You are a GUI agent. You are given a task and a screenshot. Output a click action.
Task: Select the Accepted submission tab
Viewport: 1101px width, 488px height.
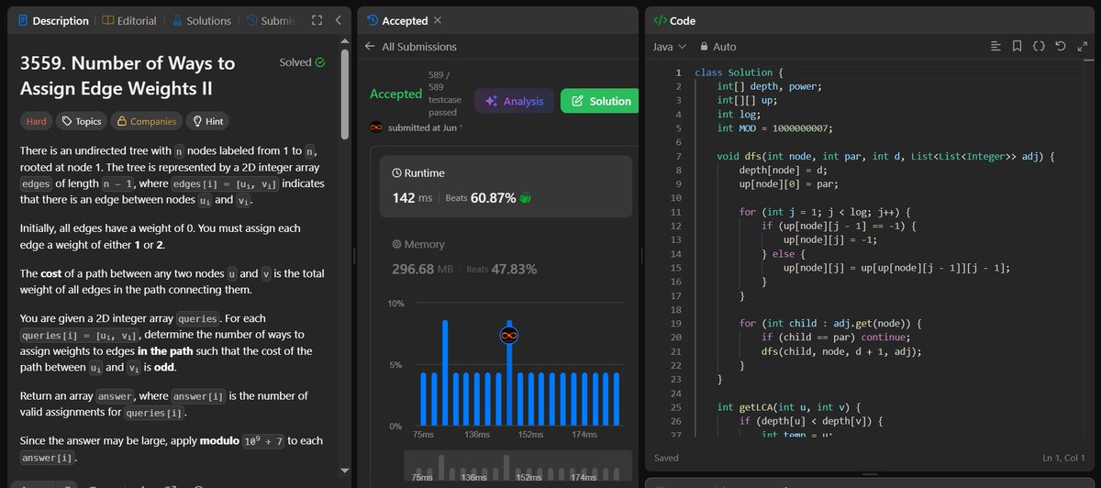pyautogui.click(x=397, y=20)
